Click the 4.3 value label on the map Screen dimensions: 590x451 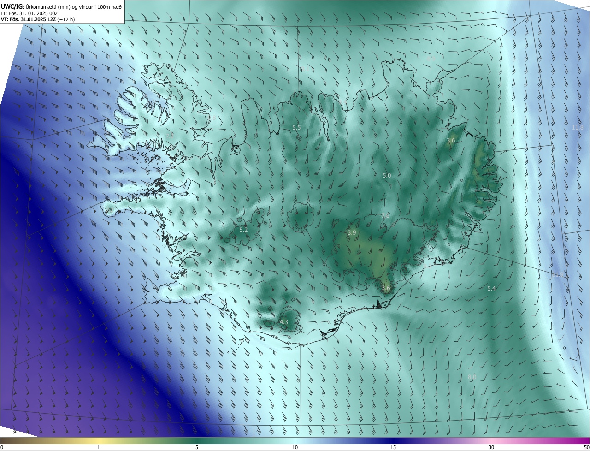click(284, 322)
